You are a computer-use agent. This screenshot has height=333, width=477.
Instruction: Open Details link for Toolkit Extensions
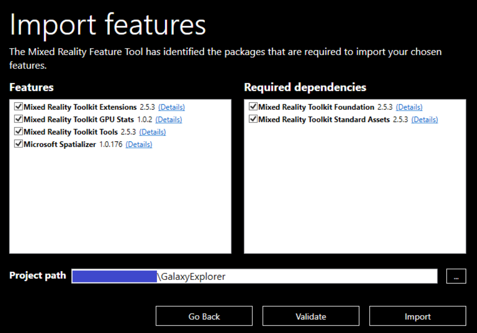171,107
